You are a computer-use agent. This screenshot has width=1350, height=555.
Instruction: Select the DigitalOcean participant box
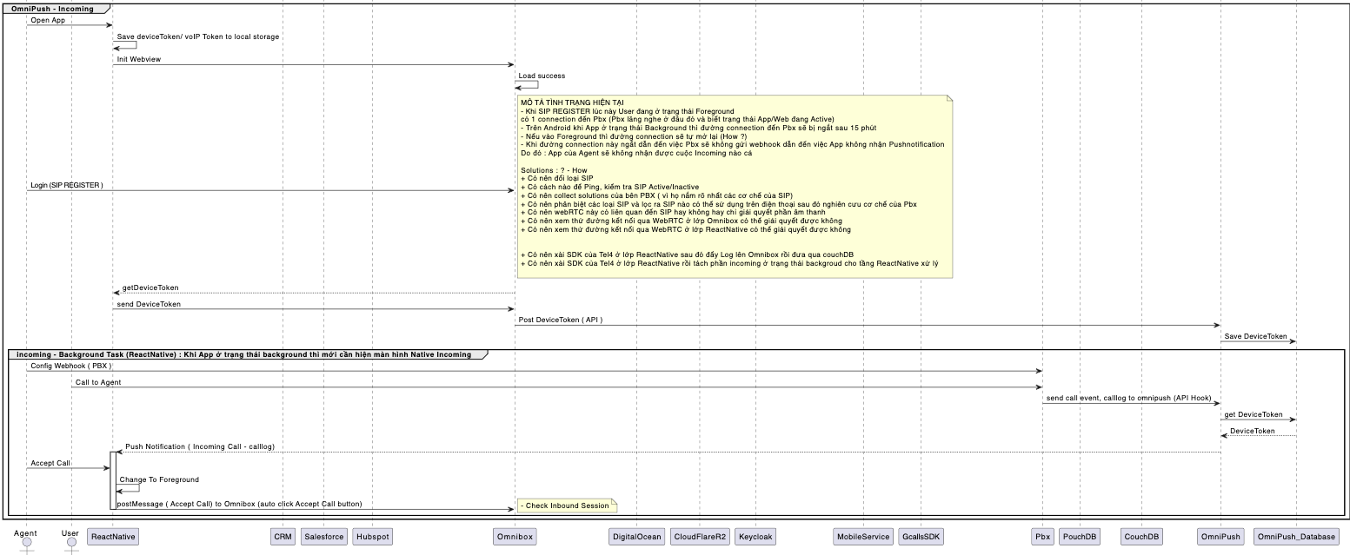click(636, 537)
